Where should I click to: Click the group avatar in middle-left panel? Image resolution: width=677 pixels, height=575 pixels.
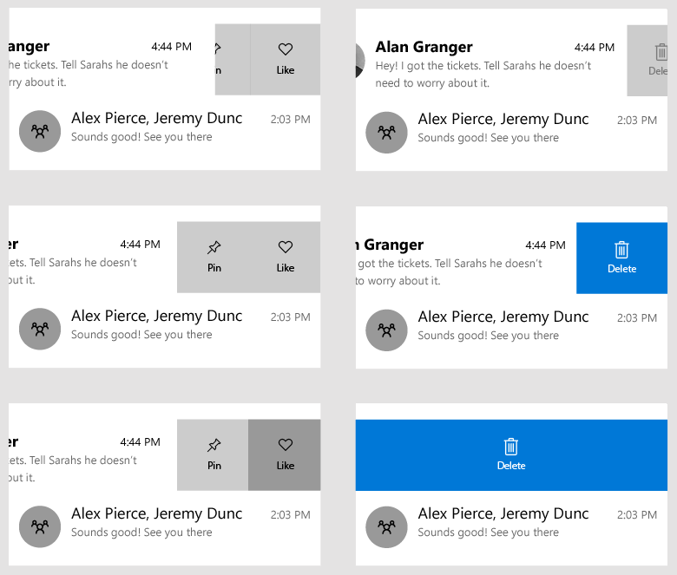40,329
